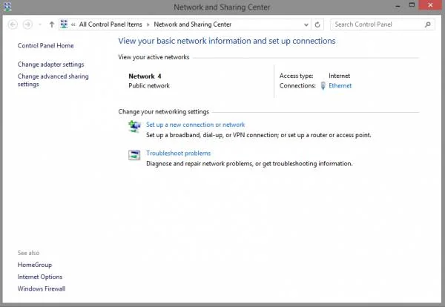
Task: Click Set up a new connection or network
Action: click(195, 125)
